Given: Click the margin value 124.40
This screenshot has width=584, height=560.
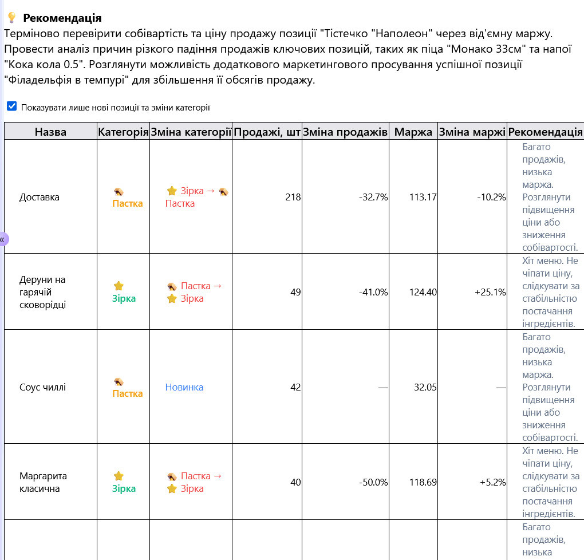Looking at the screenshot, I should pyautogui.click(x=423, y=292).
